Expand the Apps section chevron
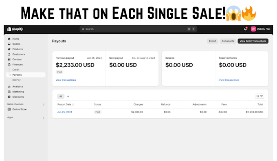 coord(44,118)
